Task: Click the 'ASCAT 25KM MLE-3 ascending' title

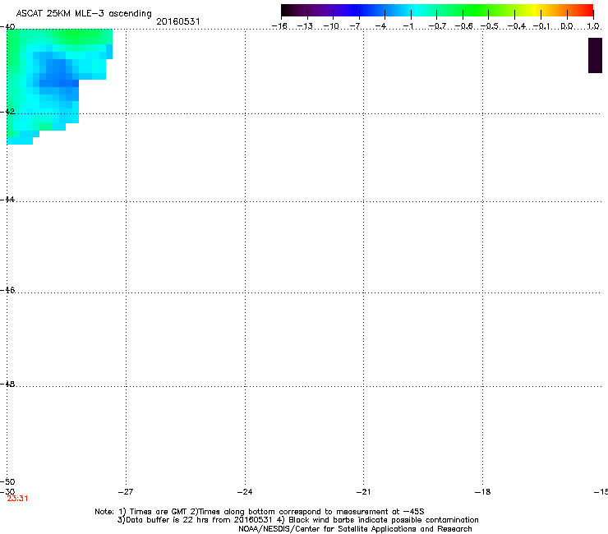Action: point(84,14)
